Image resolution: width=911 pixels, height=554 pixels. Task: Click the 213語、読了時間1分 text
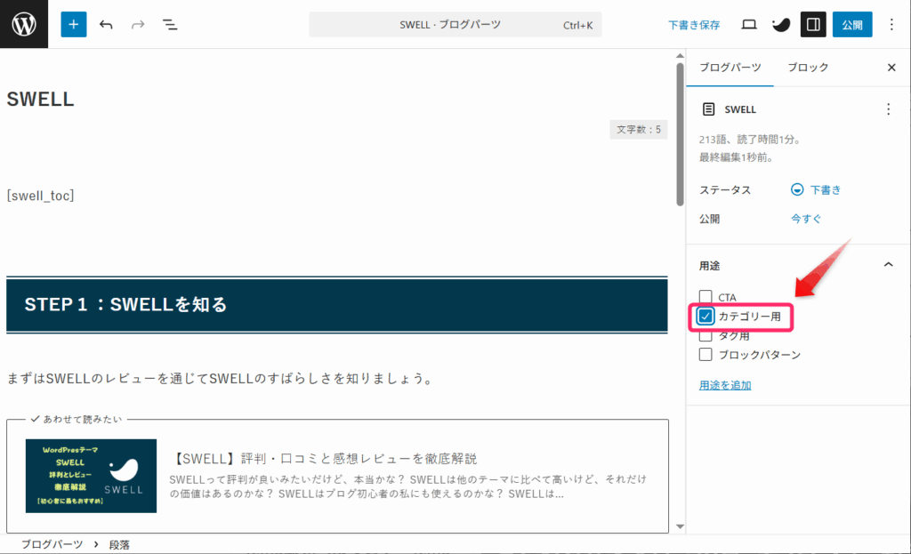tap(750, 140)
